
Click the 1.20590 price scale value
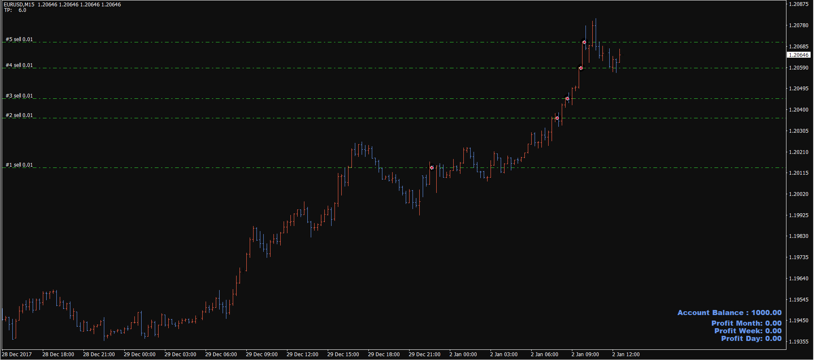pos(799,68)
